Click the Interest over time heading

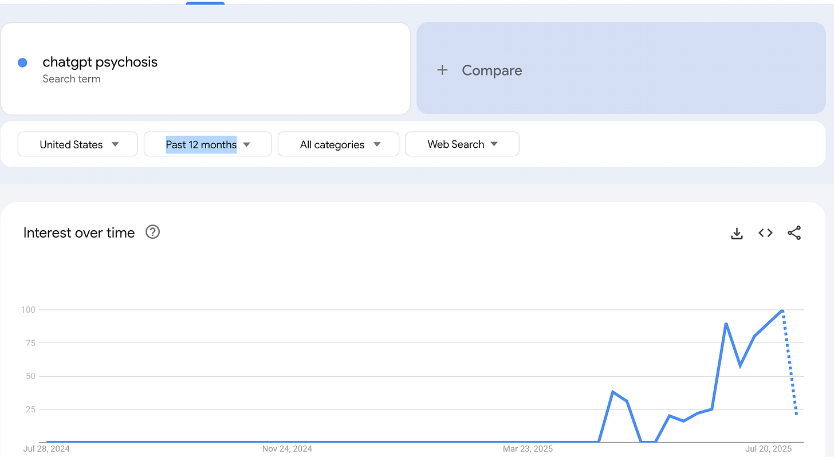pyautogui.click(x=79, y=233)
